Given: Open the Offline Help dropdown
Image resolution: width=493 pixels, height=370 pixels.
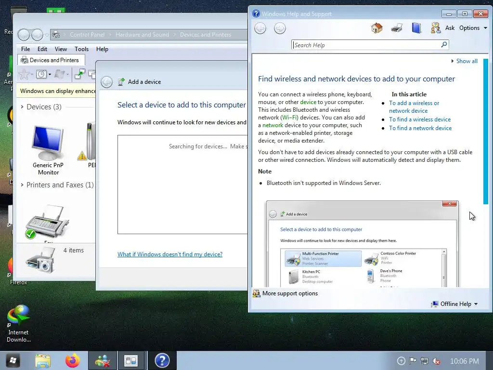Looking at the screenshot, I should tap(459, 304).
